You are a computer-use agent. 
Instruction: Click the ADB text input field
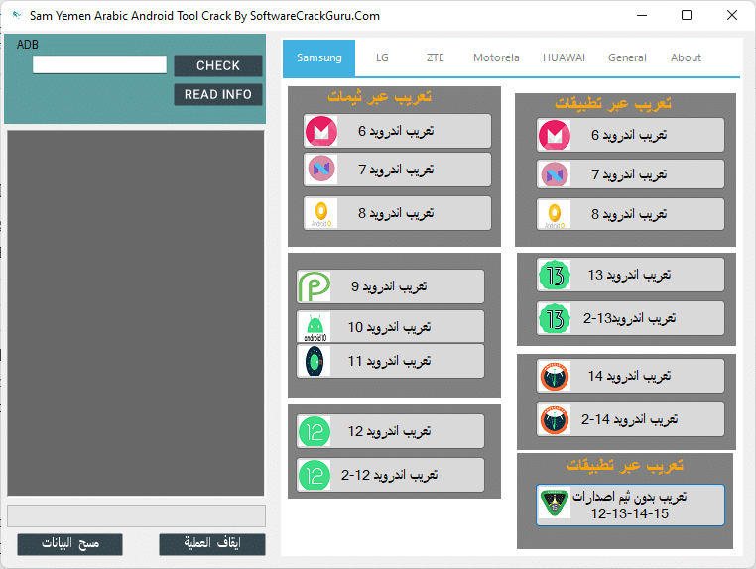99,64
